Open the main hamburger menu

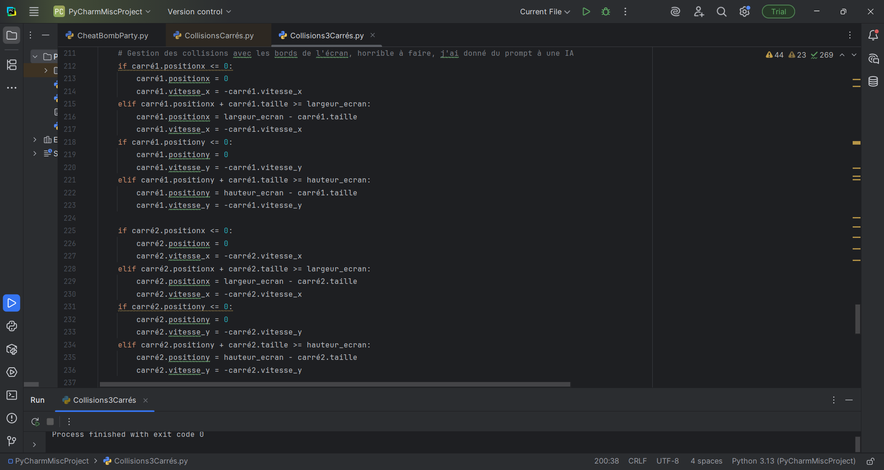coord(34,12)
